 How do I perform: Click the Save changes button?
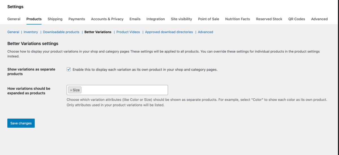click(x=21, y=123)
